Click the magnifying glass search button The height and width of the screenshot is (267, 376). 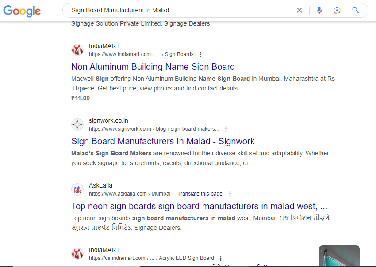point(355,10)
